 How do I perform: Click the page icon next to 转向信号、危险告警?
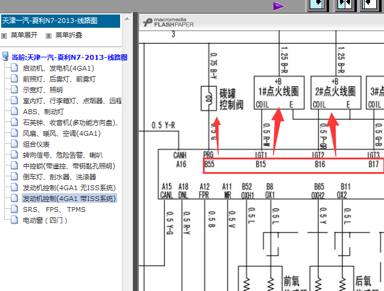click(x=14, y=155)
